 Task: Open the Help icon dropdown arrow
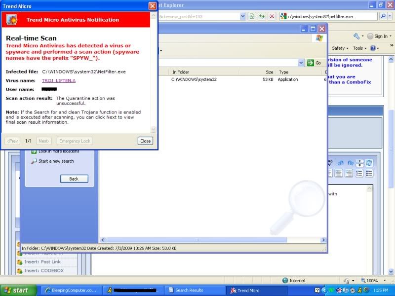pos(378,48)
